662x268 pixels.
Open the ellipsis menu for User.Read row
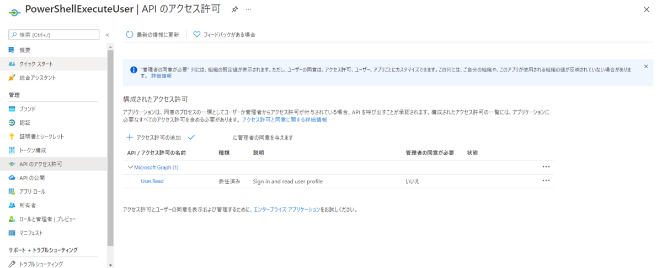(546, 181)
